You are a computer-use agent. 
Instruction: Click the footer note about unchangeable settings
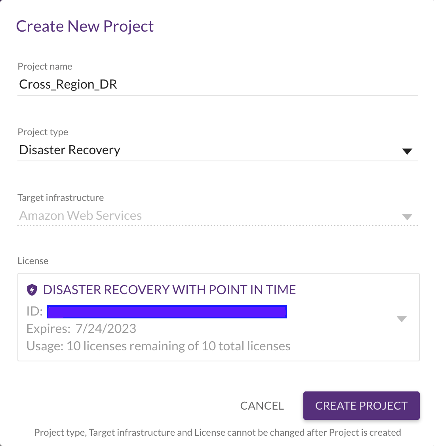218,432
